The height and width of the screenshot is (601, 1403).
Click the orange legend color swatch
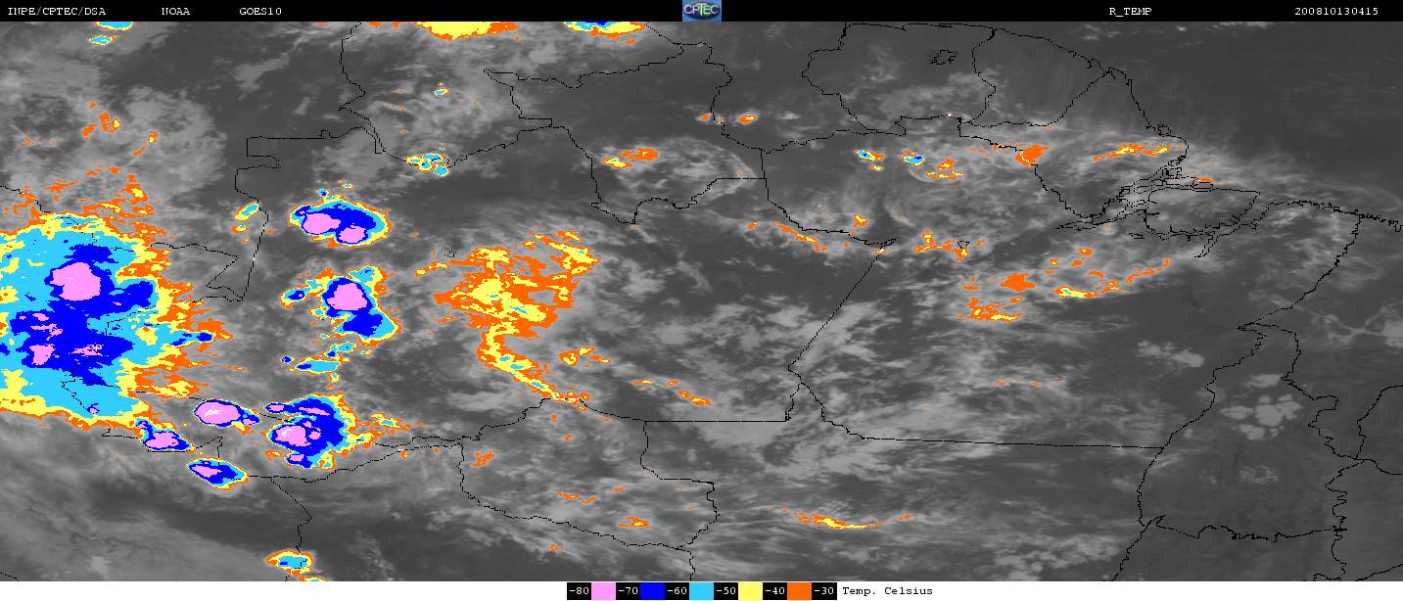(799, 591)
